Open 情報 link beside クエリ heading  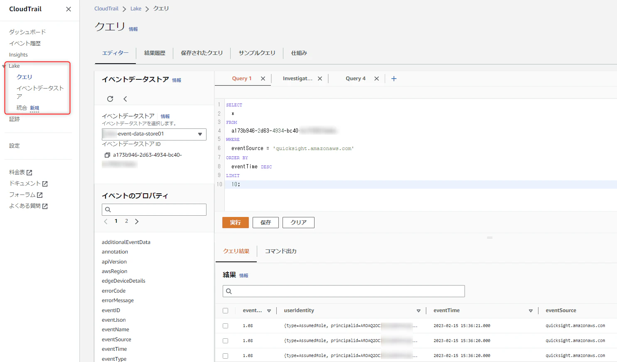pos(133,29)
